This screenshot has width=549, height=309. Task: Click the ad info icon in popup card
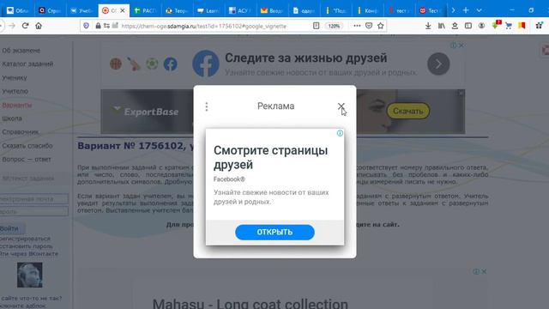coord(340,133)
